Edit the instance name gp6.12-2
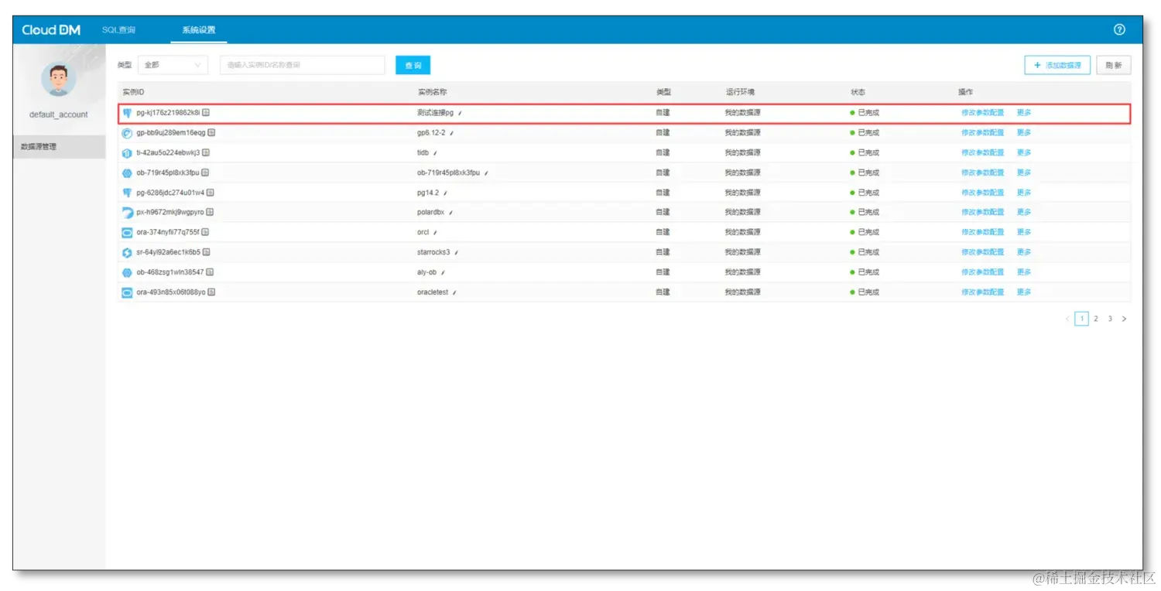The image size is (1161, 591). click(x=451, y=134)
